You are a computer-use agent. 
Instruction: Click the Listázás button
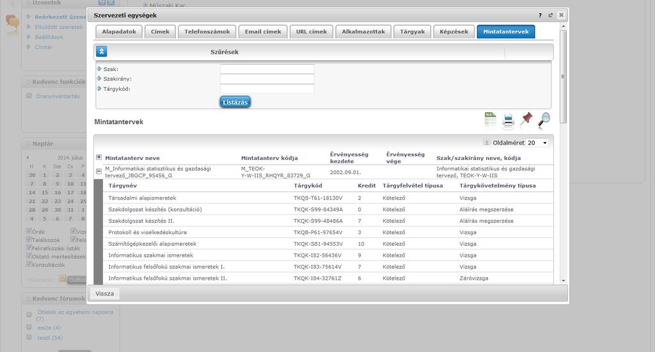tap(235, 102)
